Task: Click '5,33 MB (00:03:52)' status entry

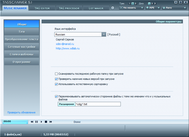Action: [x=56, y=134]
